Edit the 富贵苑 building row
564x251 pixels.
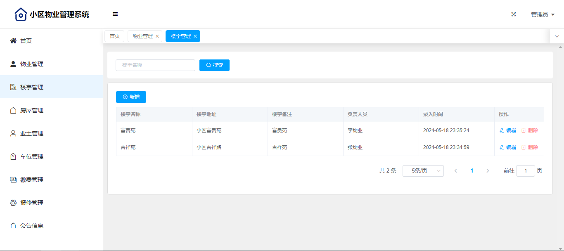[508, 130]
